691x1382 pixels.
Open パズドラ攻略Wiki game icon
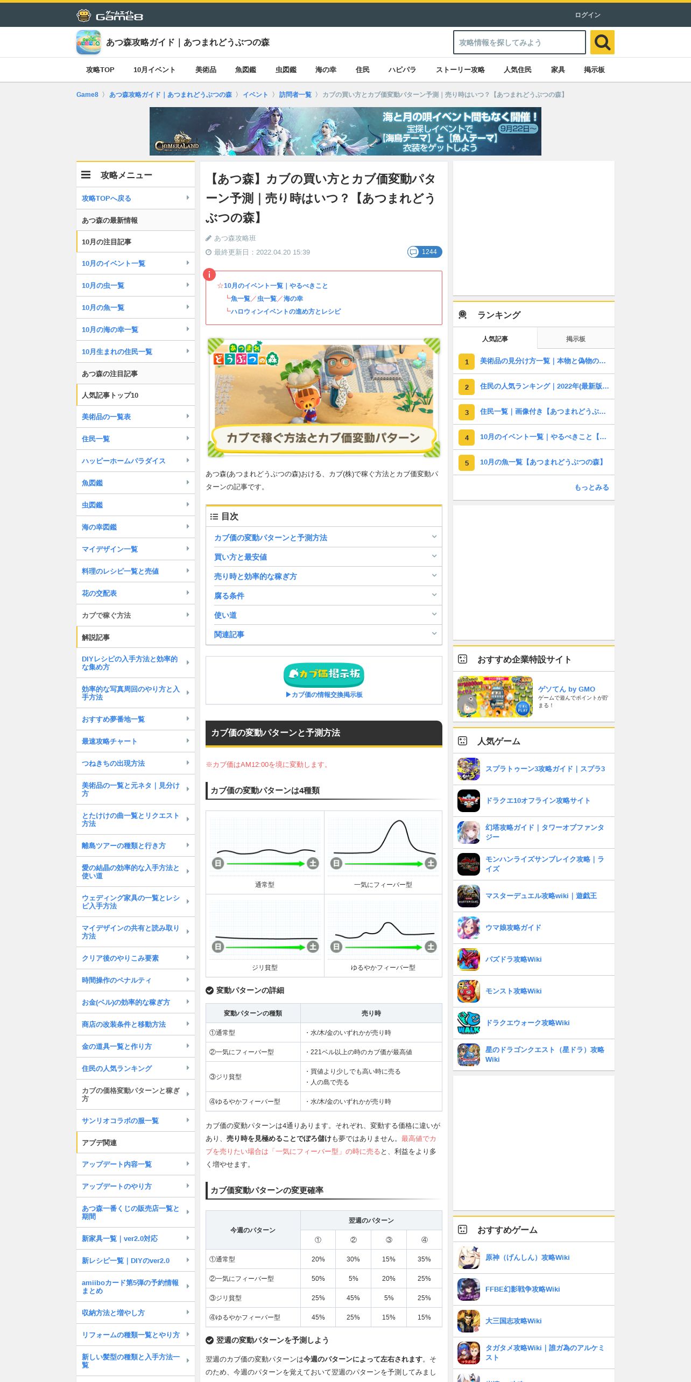pos(469,960)
